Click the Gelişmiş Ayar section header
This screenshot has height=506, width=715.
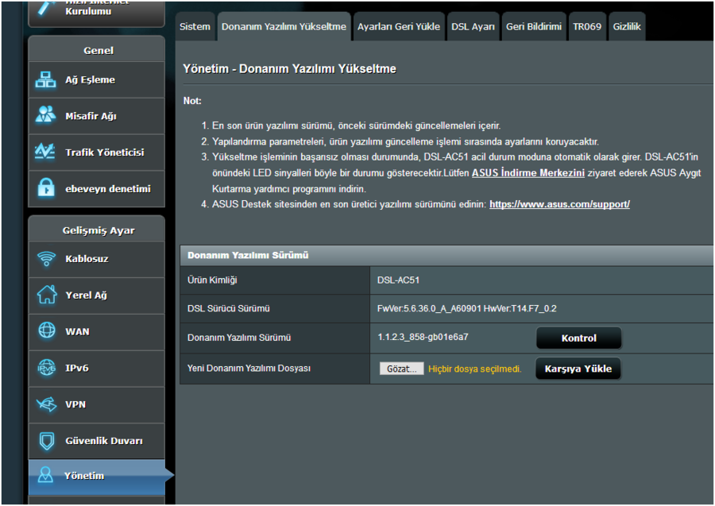pyautogui.click(x=99, y=230)
